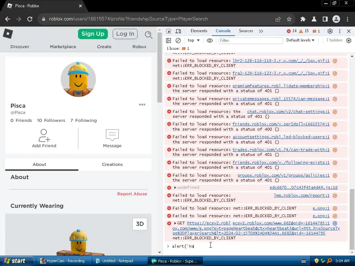Viewport: 355px width, 266px height.
Task: Switch to the Elements tab
Action: 199,31
